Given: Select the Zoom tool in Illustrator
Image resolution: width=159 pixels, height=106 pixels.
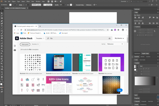Looking at the screenshot, I should coord(2,79).
